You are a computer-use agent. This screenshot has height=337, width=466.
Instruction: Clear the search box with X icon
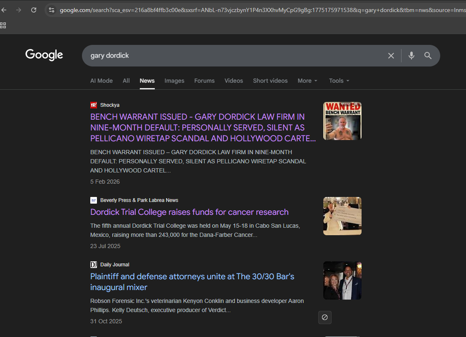tap(391, 56)
